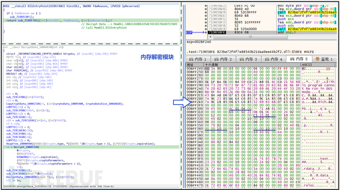340x190 pixels.
Task: Click opcode bytes '8D95 1CFFFFFF'
Action: tap(247, 22)
